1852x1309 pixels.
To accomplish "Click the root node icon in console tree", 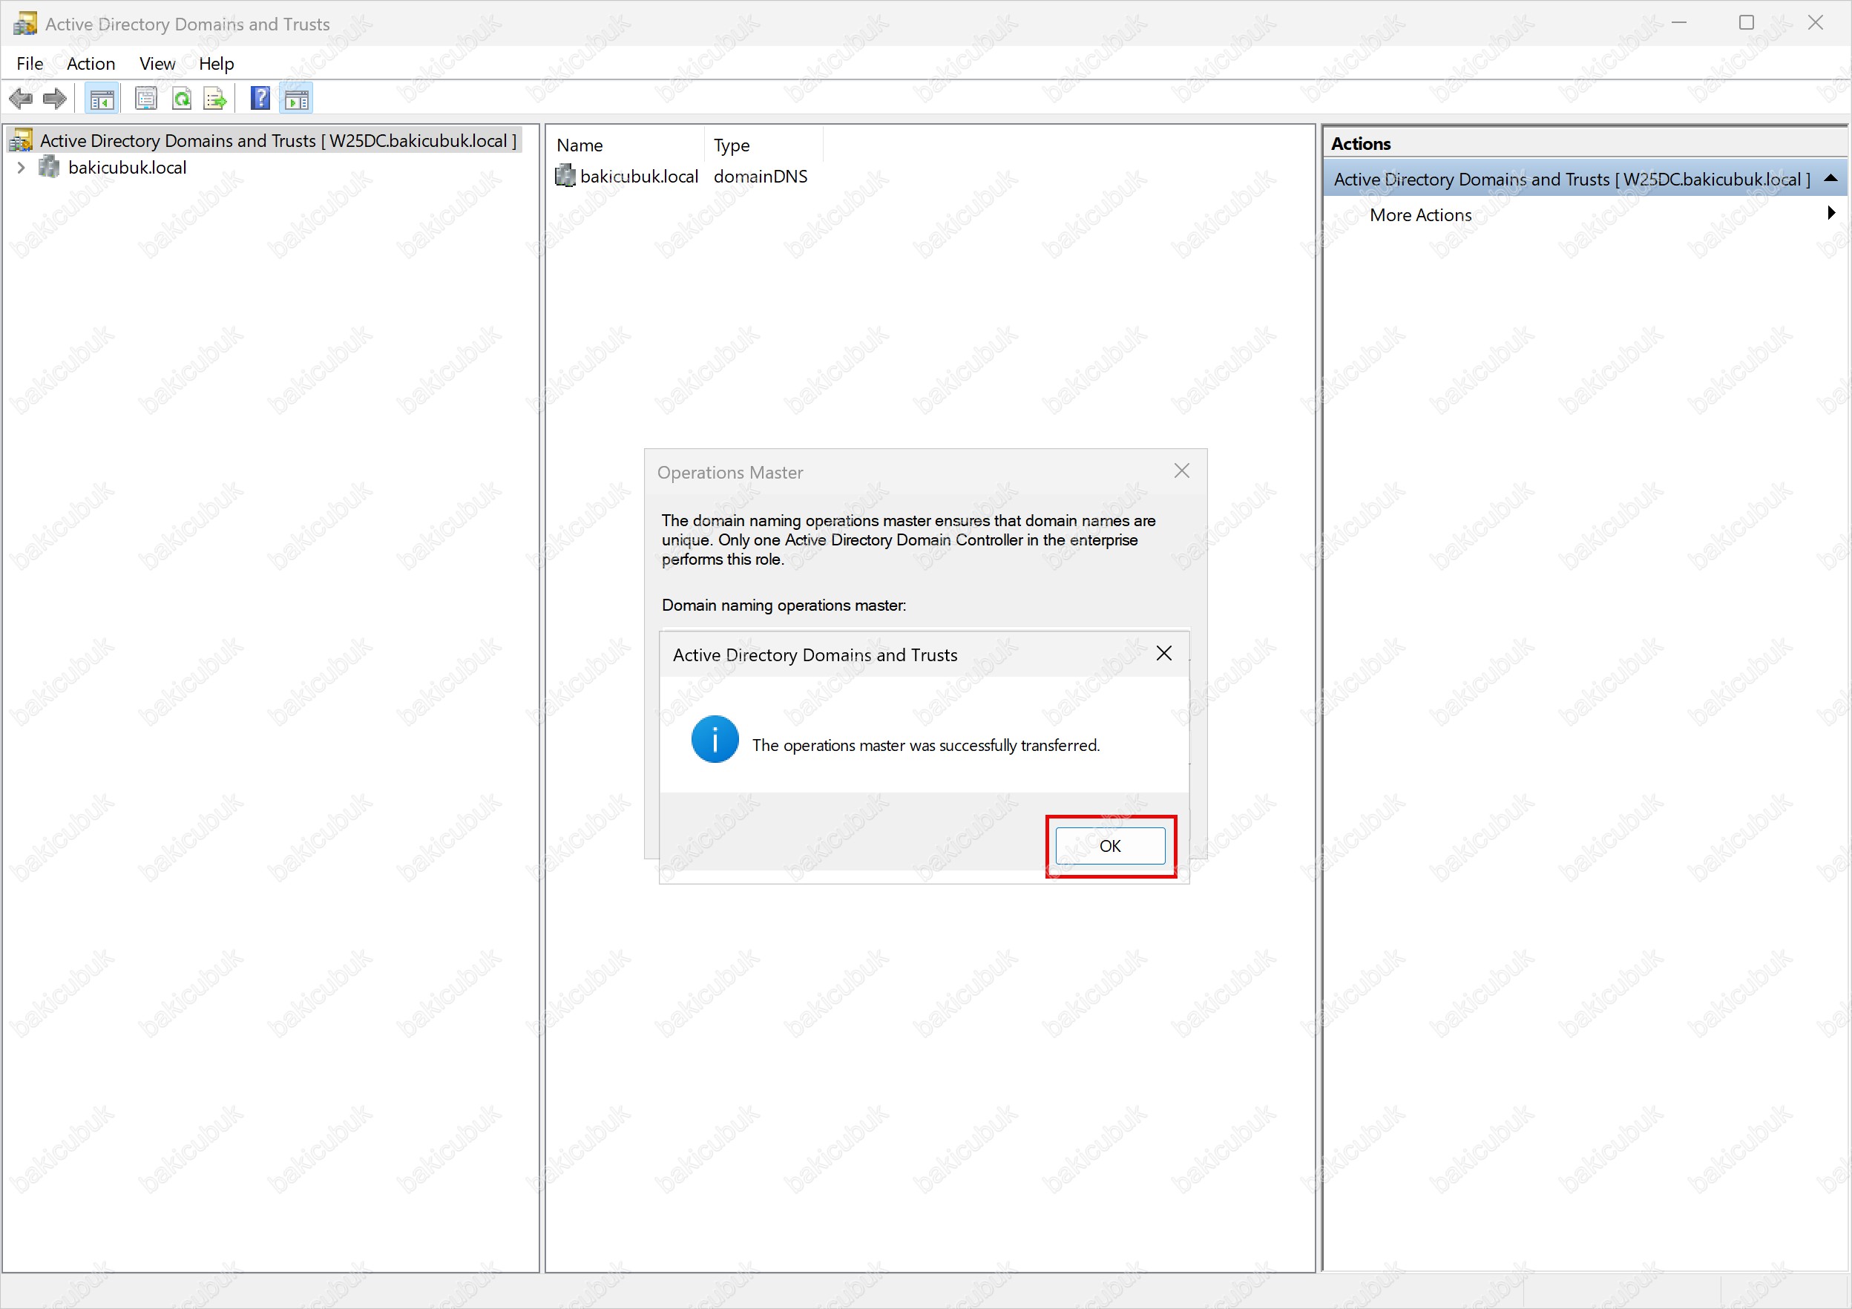I will click(21, 140).
